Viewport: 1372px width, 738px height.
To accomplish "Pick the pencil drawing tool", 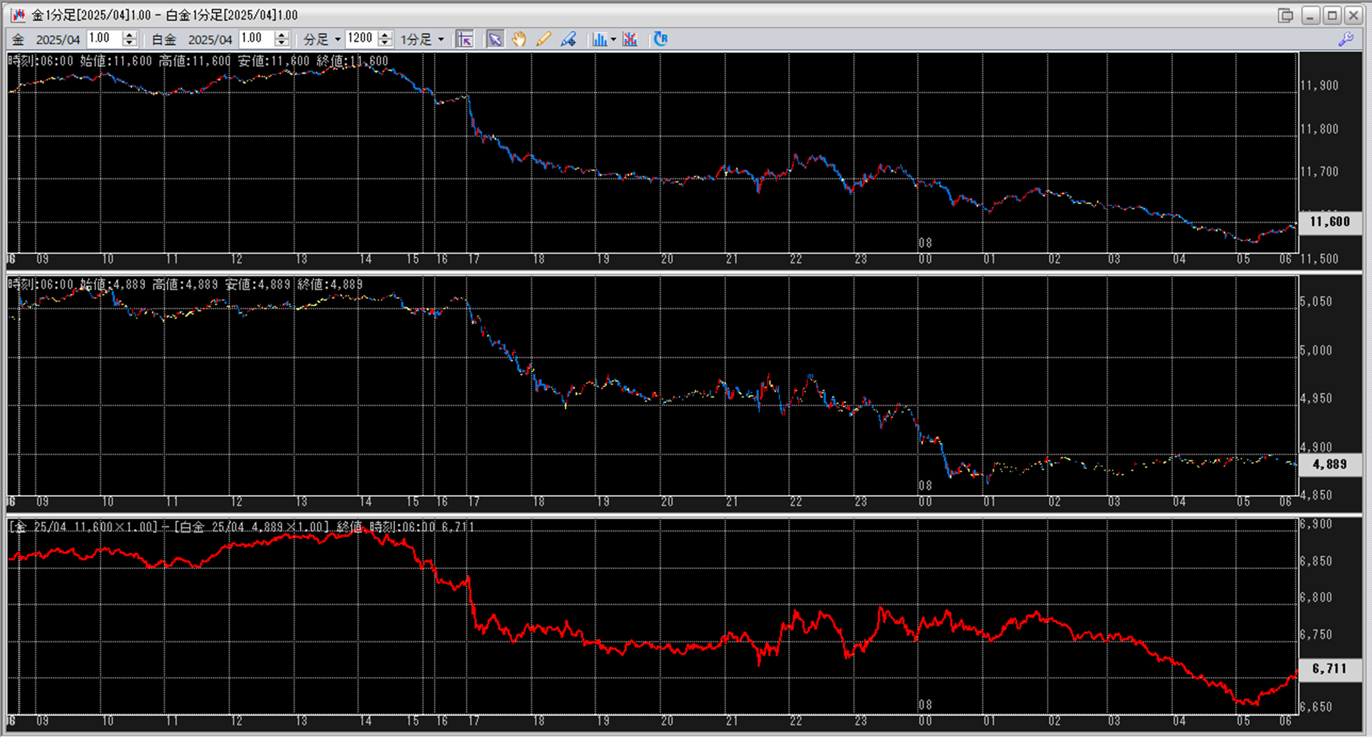I will tap(543, 39).
